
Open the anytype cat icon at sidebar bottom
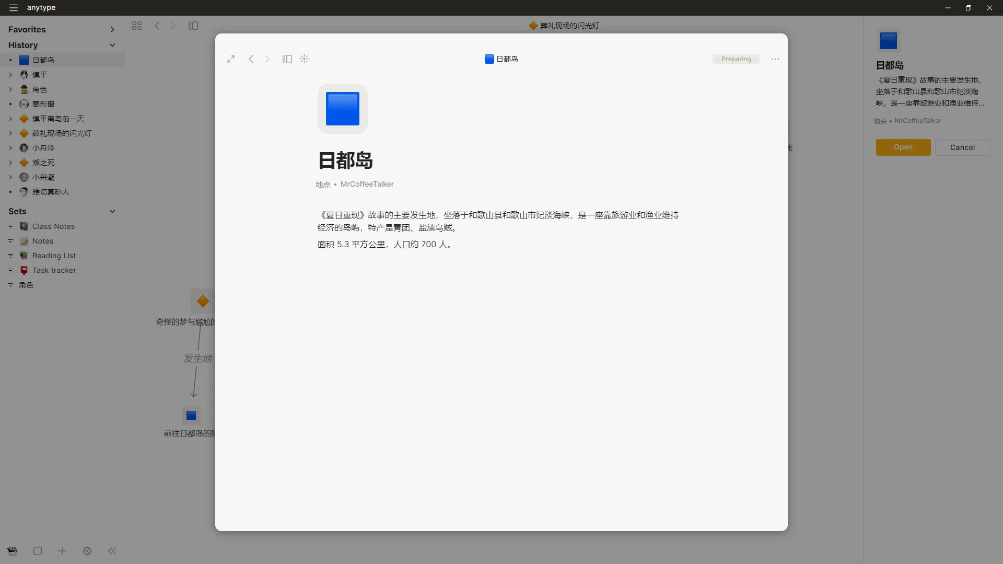13,551
